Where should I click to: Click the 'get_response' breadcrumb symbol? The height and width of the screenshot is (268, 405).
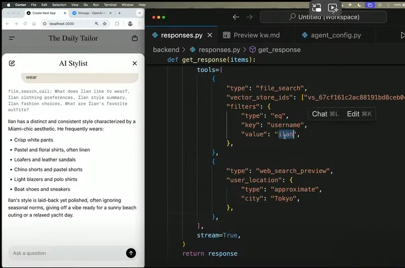pyautogui.click(x=275, y=50)
